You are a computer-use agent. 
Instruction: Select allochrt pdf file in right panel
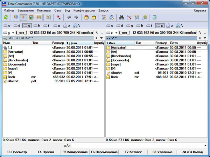(x=156, y=73)
